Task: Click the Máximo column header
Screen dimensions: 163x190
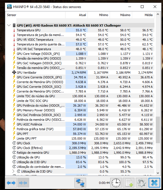Action: click(121, 15)
